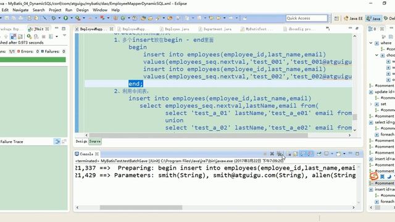Select the update id node in Outline
Image resolution: width=395 pixels, height=222 pixels.
click(382, 92)
